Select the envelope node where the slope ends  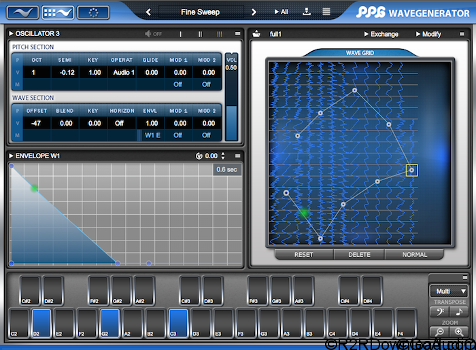(x=118, y=263)
